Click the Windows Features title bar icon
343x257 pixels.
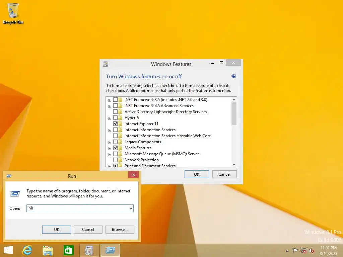tap(106, 64)
